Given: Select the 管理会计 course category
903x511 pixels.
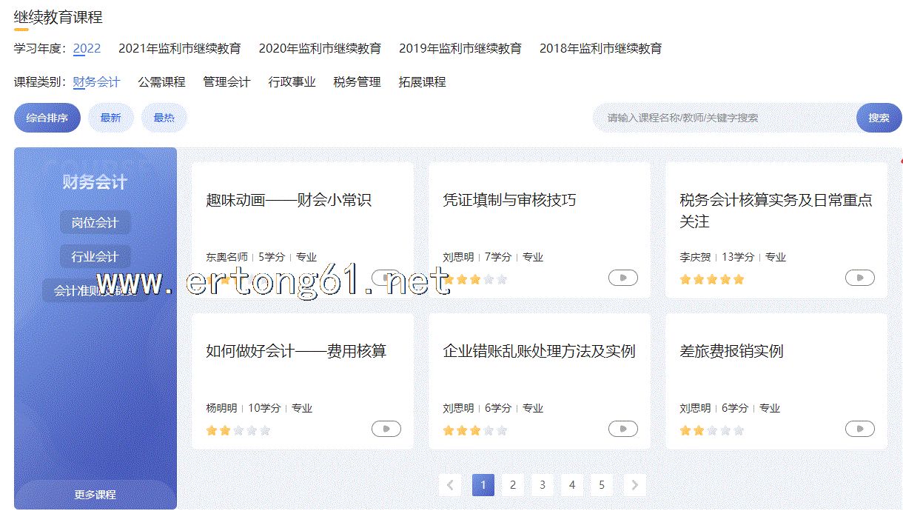Looking at the screenshot, I should pos(226,82).
